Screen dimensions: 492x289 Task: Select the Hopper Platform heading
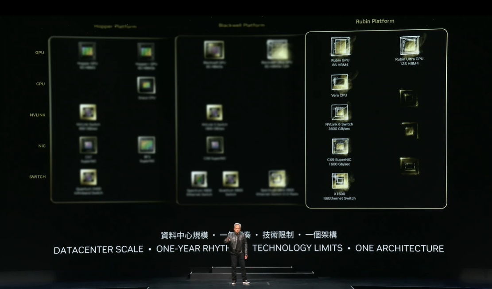pos(115,27)
